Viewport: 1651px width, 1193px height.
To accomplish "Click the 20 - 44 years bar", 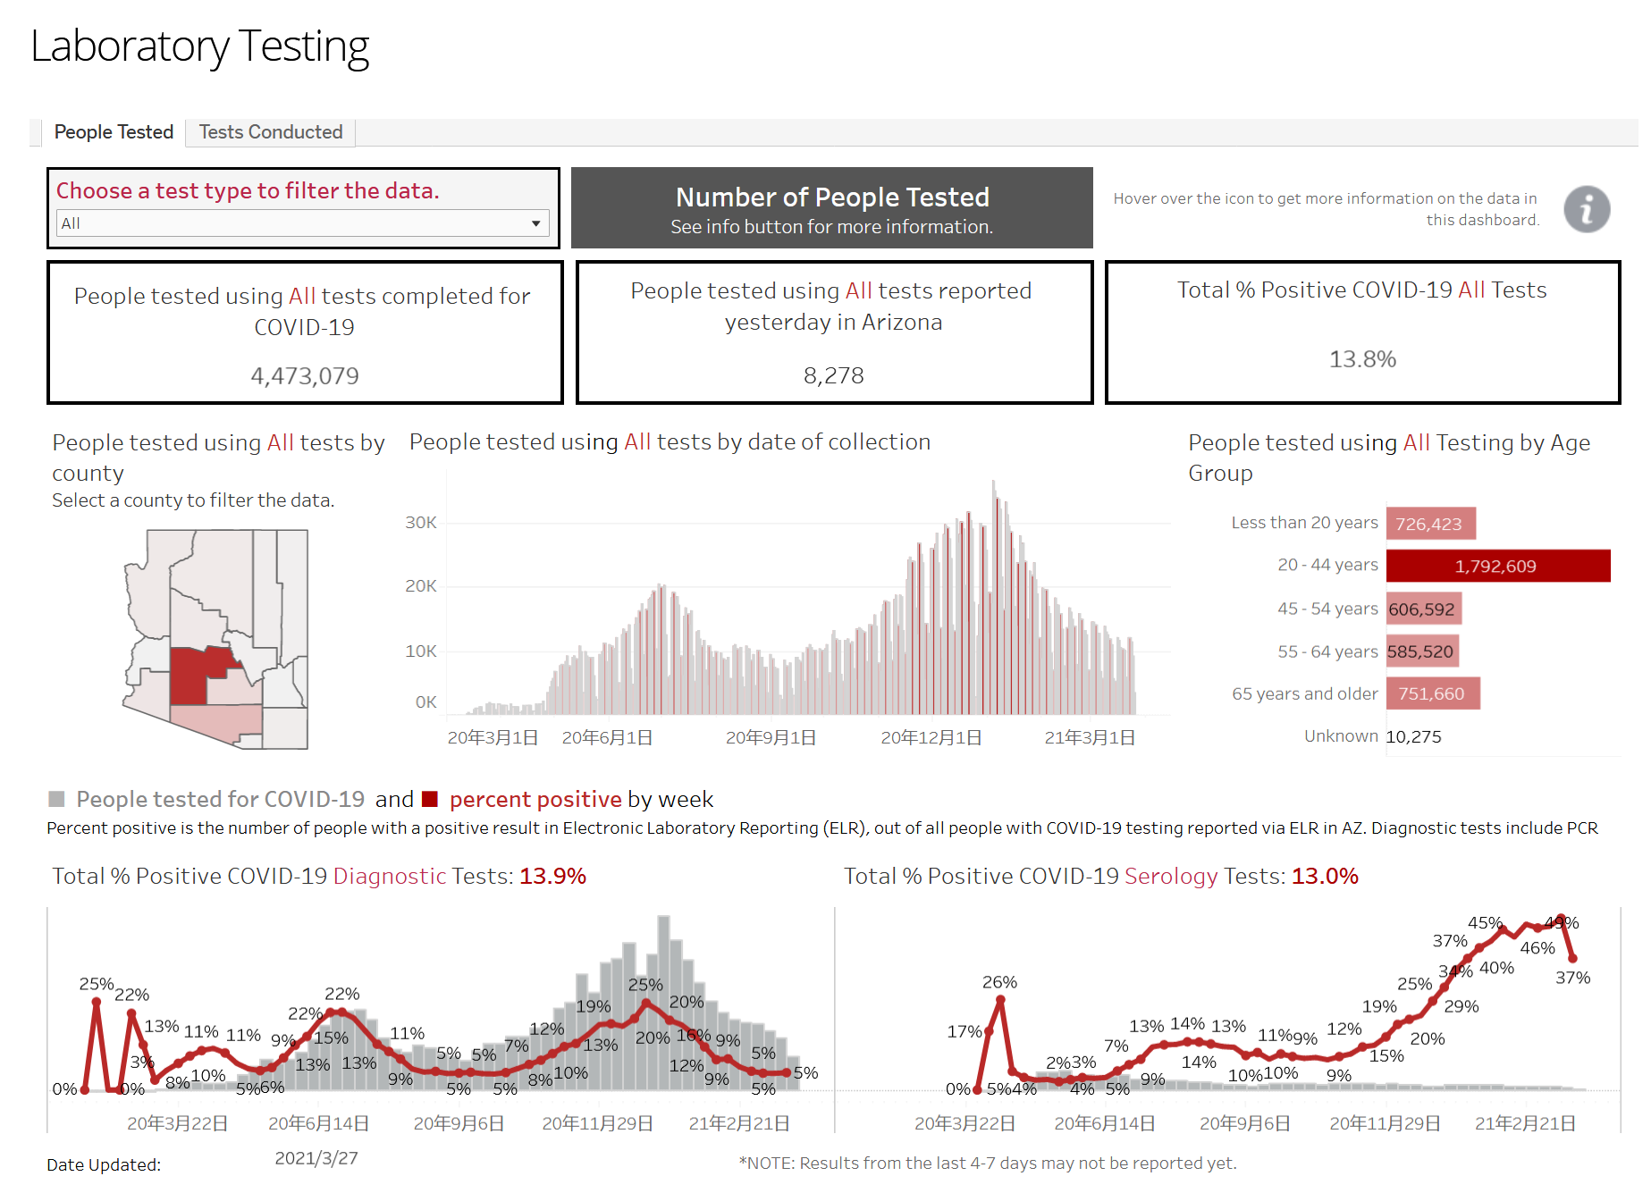I will 1497,566.
